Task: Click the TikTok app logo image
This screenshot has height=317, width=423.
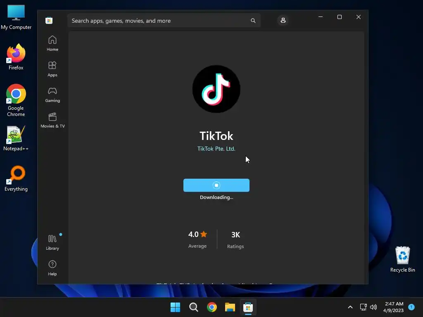Action: tap(216, 89)
